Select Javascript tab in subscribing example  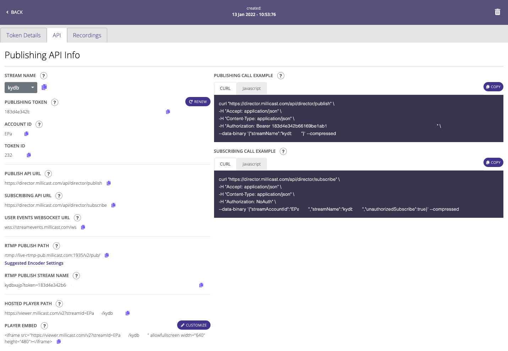(251, 164)
